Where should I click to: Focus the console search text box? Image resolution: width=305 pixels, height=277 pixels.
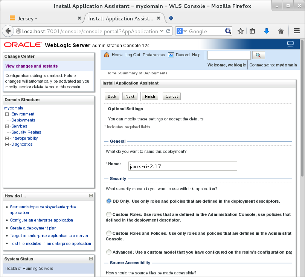(229, 55)
